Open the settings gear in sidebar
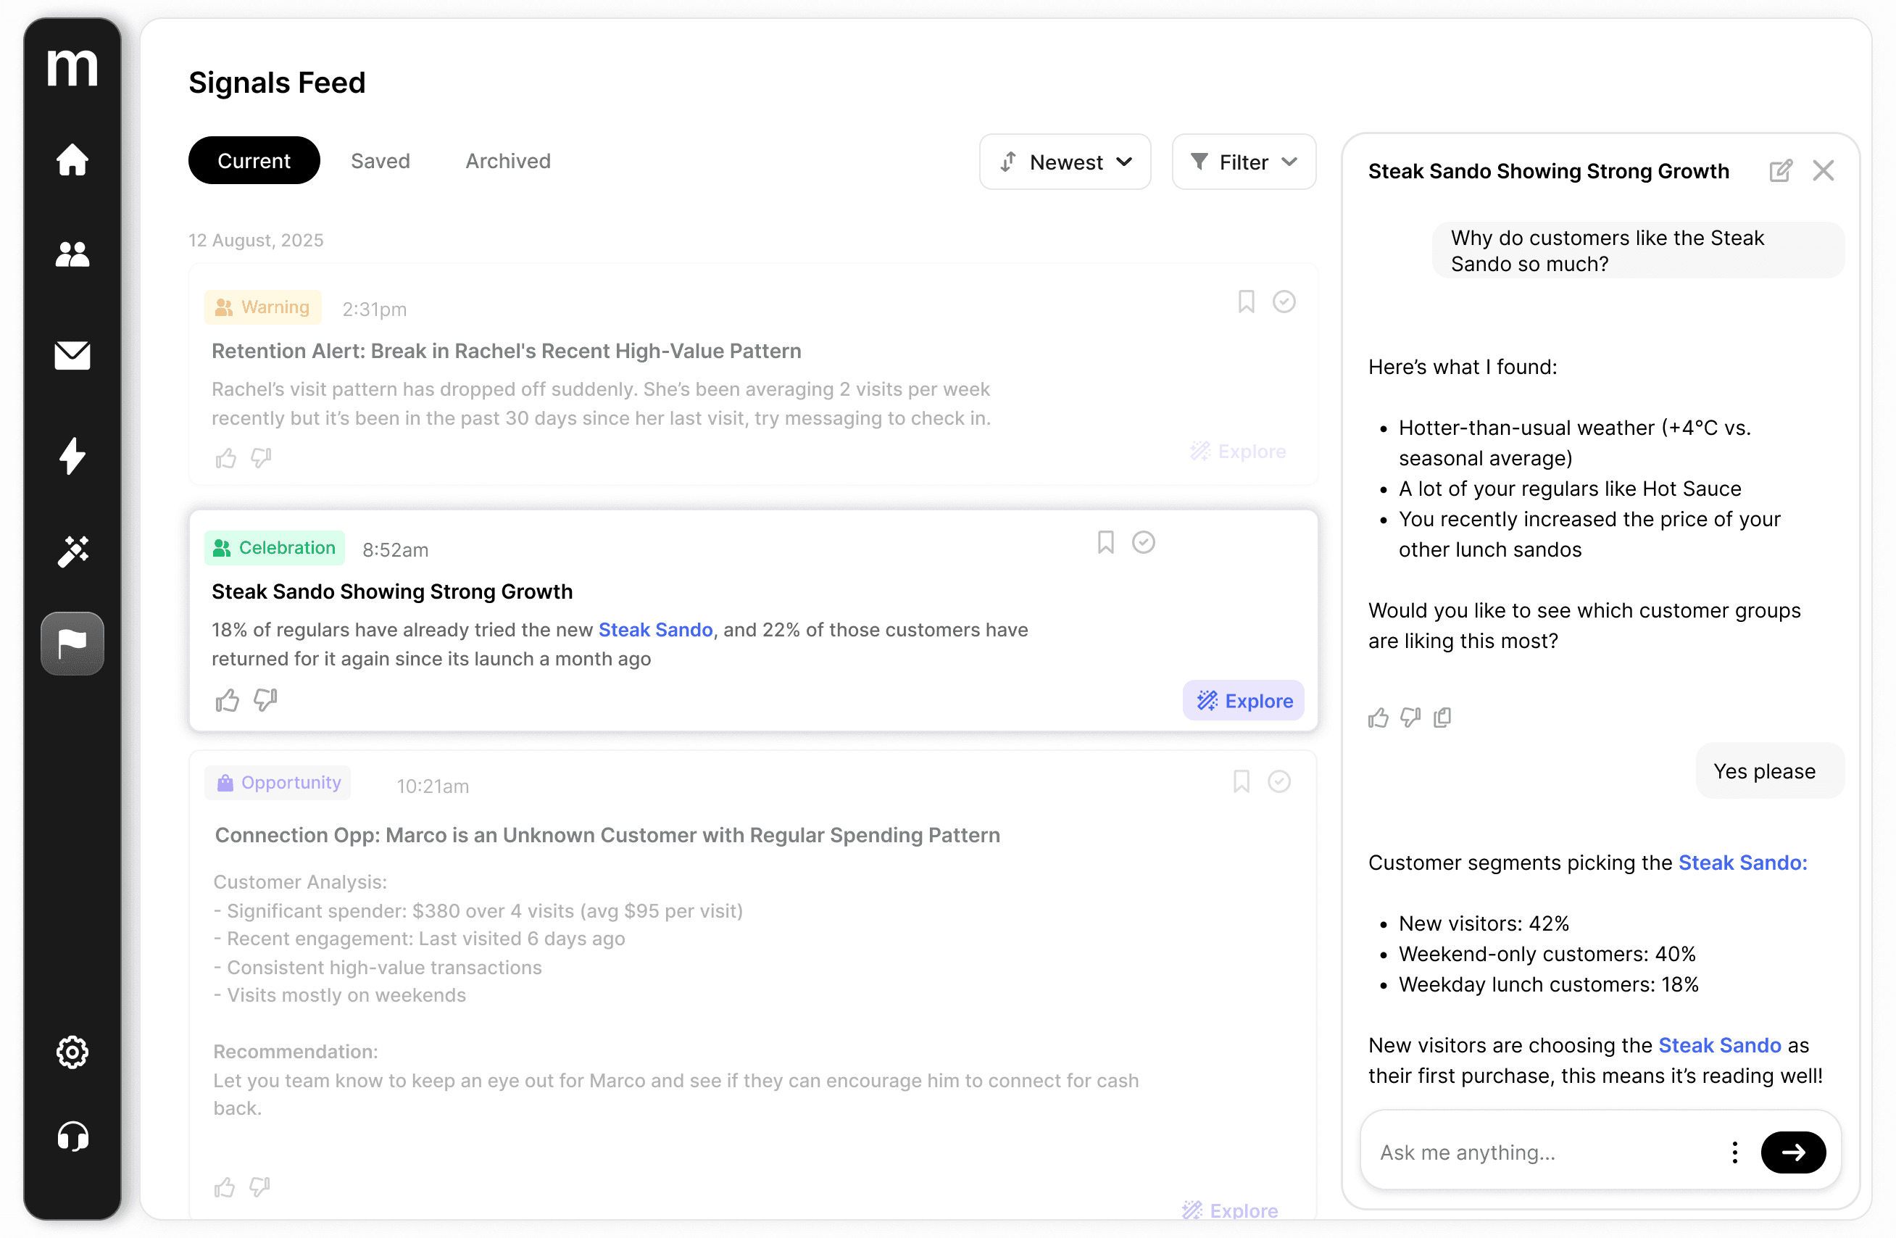The width and height of the screenshot is (1896, 1238). click(x=72, y=1052)
